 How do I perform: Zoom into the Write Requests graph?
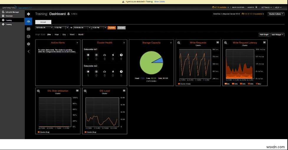point(179,43)
